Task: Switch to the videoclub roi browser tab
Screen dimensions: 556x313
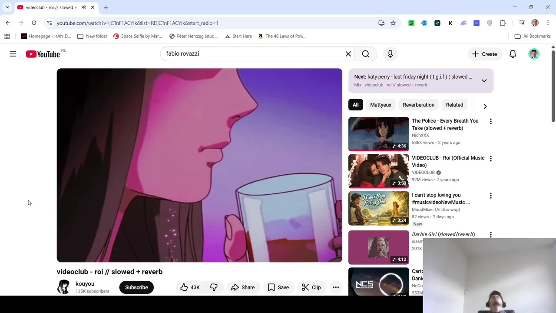Action: pyautogui.click(x=50, y=7)
